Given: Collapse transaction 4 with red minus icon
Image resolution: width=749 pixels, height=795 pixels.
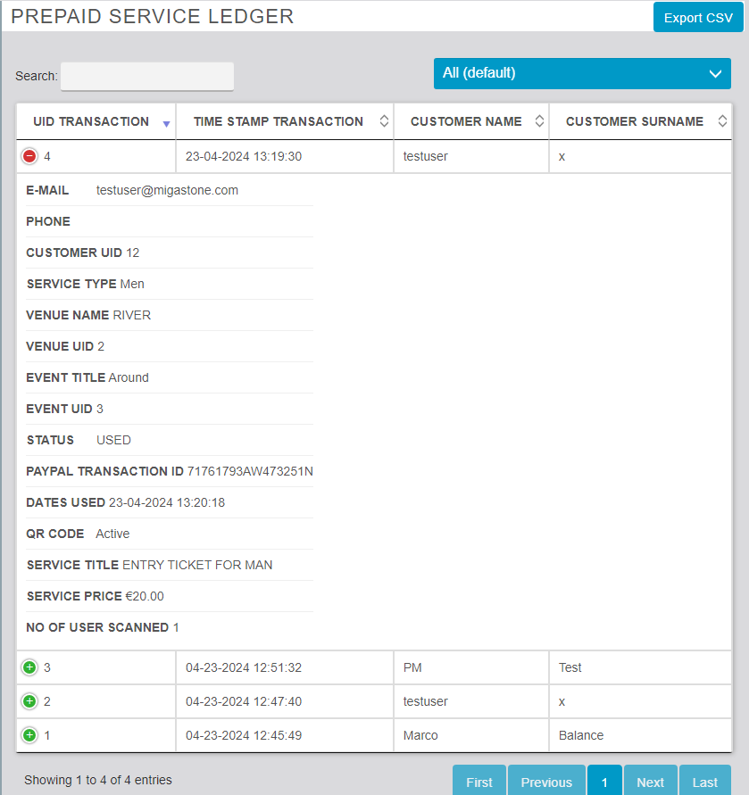Looking at the screenshot, I should click(x=29, y=156).
